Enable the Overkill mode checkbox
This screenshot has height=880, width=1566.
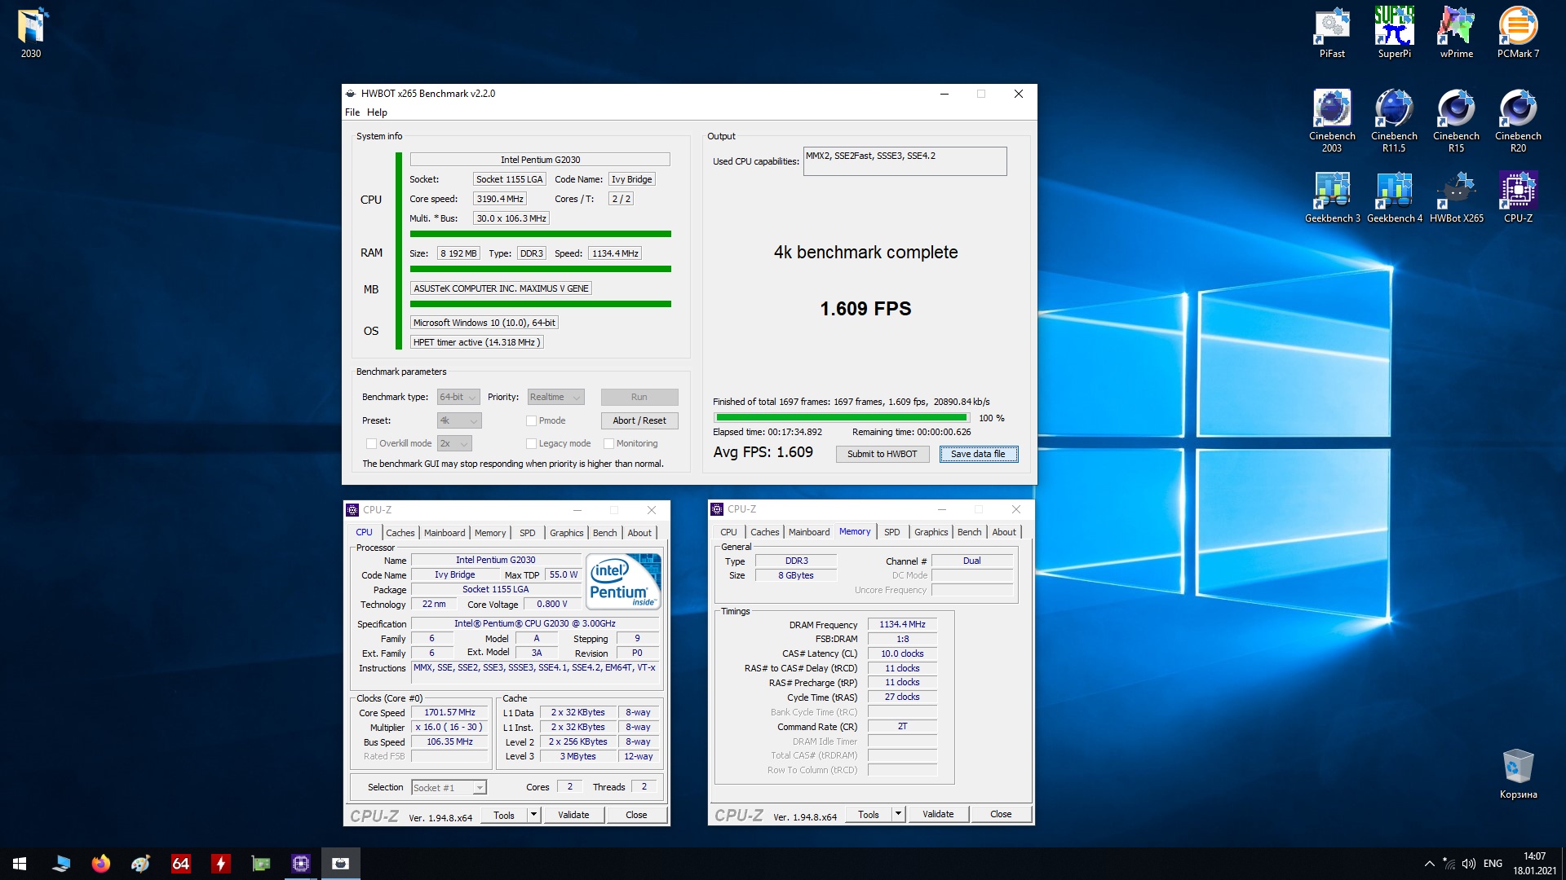[x=371, y=443]
